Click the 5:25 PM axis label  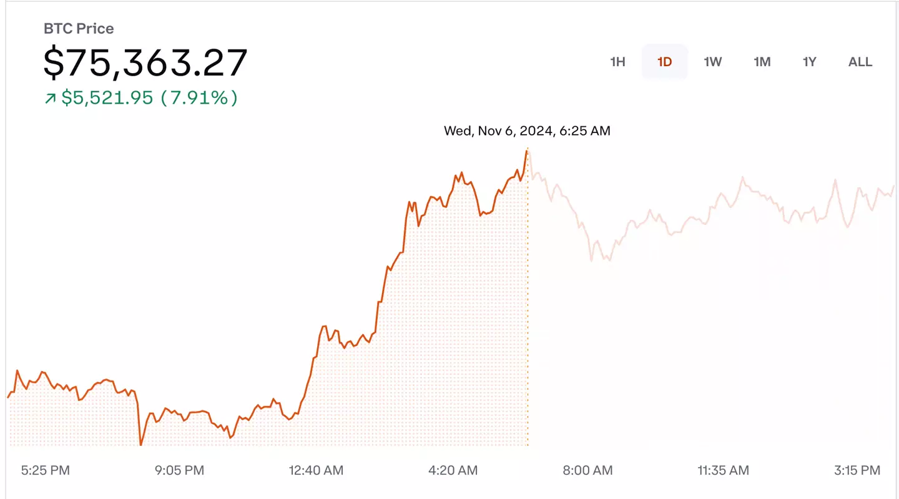[44, 470]
